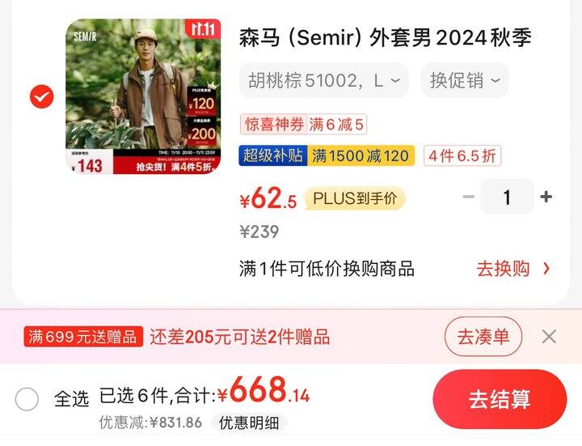Tap the 超级补贴 满1500减120 badge
Viewport: 582px width, 446px height.
click(327, 155)
